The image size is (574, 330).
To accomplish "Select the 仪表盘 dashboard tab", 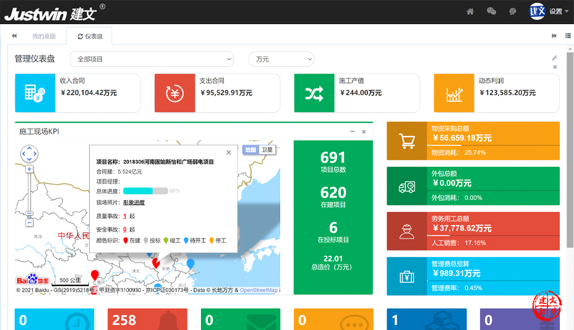I will [90, 36].
